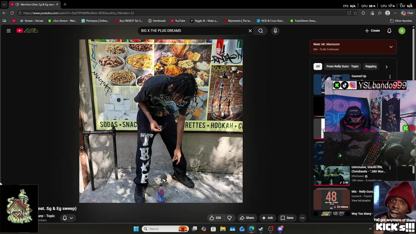Clear the search query with X
Viewport: 416px width, 234px height.
(x=250, y=31)
